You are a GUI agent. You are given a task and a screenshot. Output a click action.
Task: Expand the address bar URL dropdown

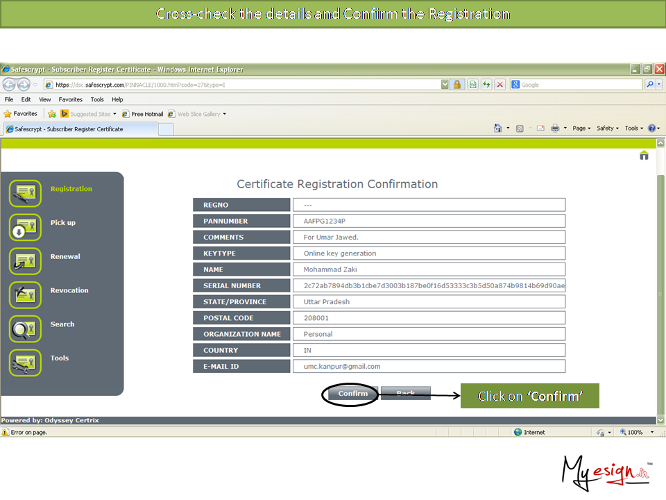(x=445, y=85)
